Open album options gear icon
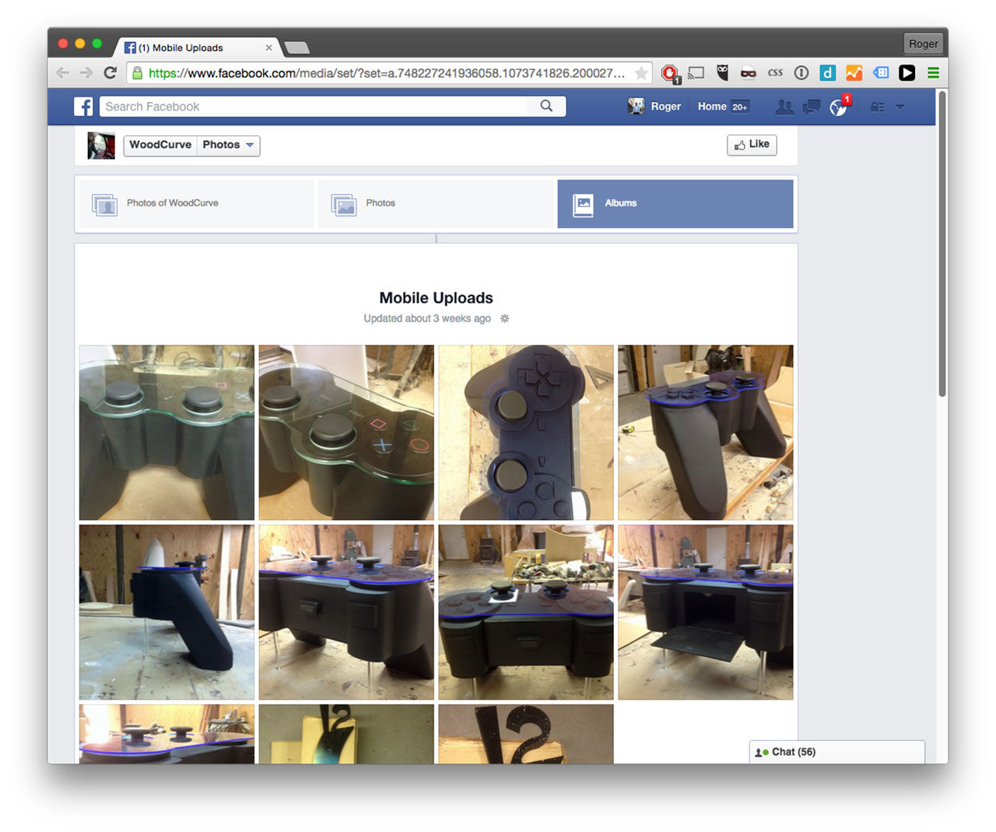 (x=504, y=318)
